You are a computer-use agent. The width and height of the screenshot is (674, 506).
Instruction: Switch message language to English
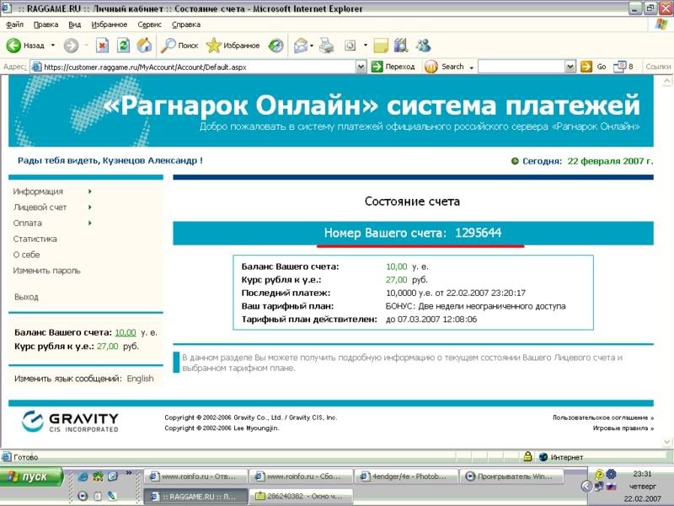[140, 379]
